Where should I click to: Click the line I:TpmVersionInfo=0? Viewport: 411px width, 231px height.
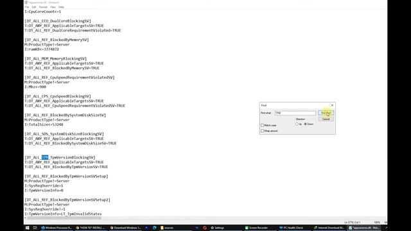(x=44, y=191)
